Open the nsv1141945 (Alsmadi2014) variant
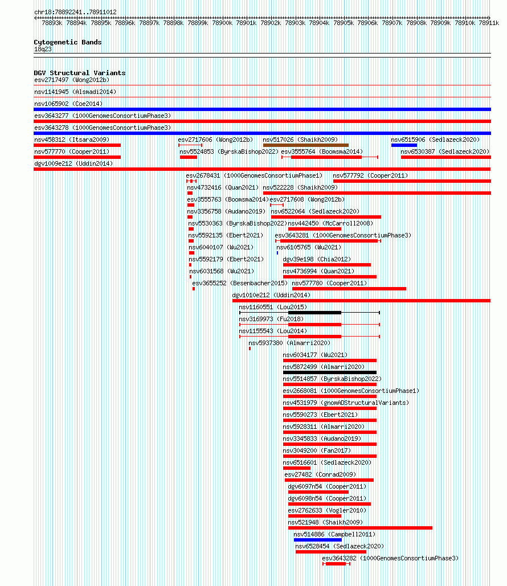The width and height of the screenshot is (507, 586). pyautogui.click(x=75, y=92)
